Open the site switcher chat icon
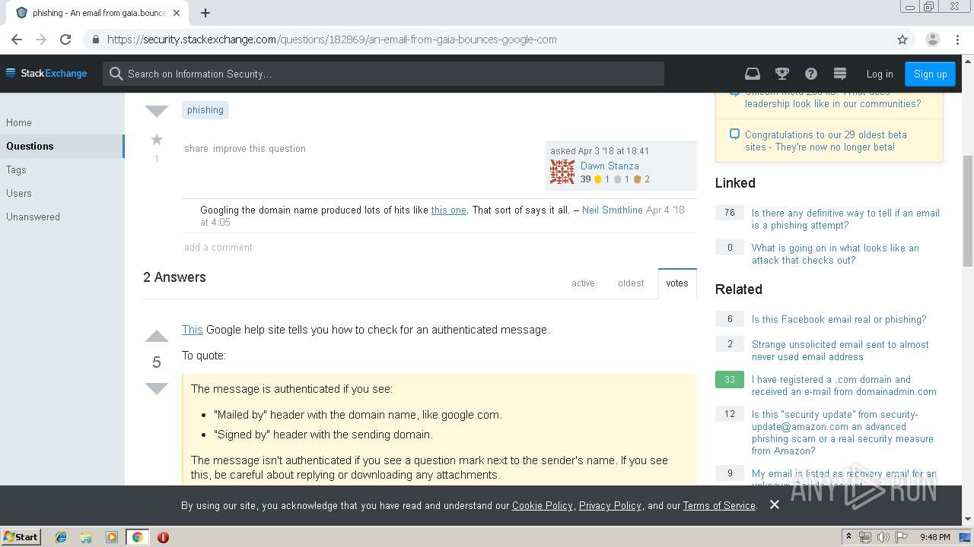This screenshot has height=547, width=974. 840,74
